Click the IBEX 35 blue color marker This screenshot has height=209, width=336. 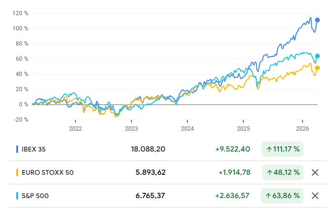click(x=17, y=149)
